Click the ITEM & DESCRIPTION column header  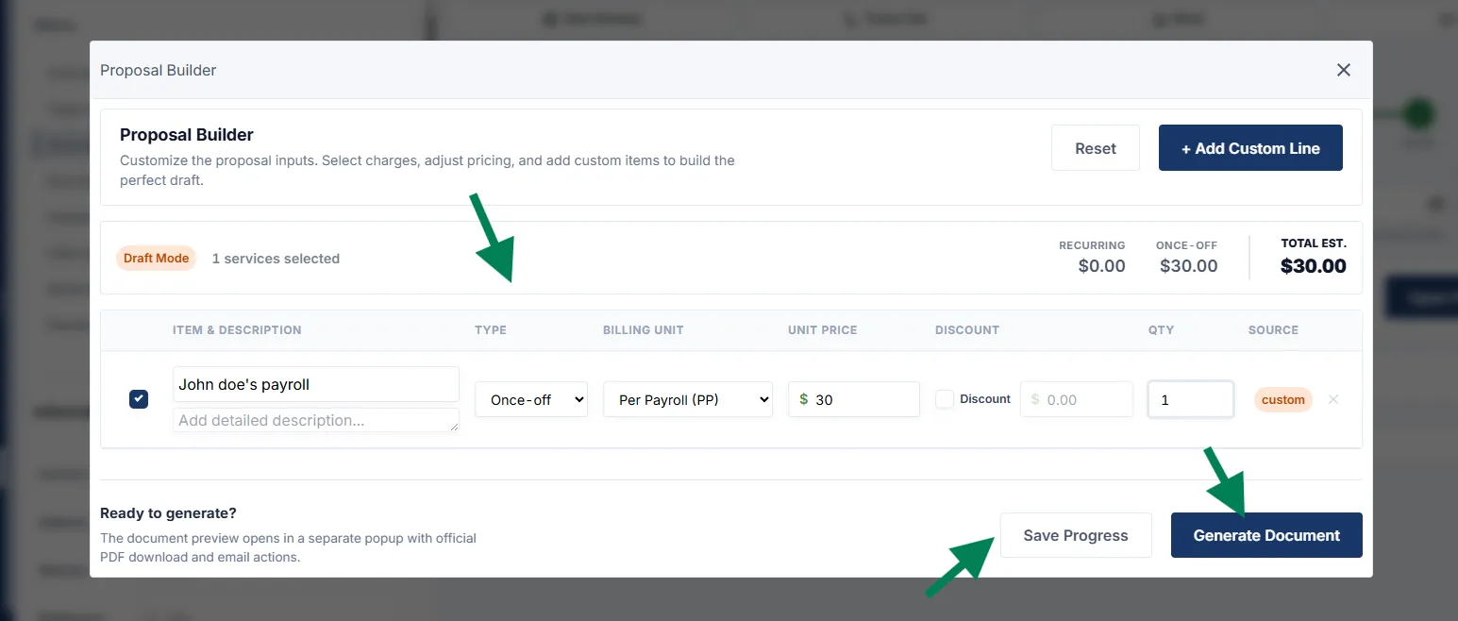pyautogui.click(x=237, y=330)
